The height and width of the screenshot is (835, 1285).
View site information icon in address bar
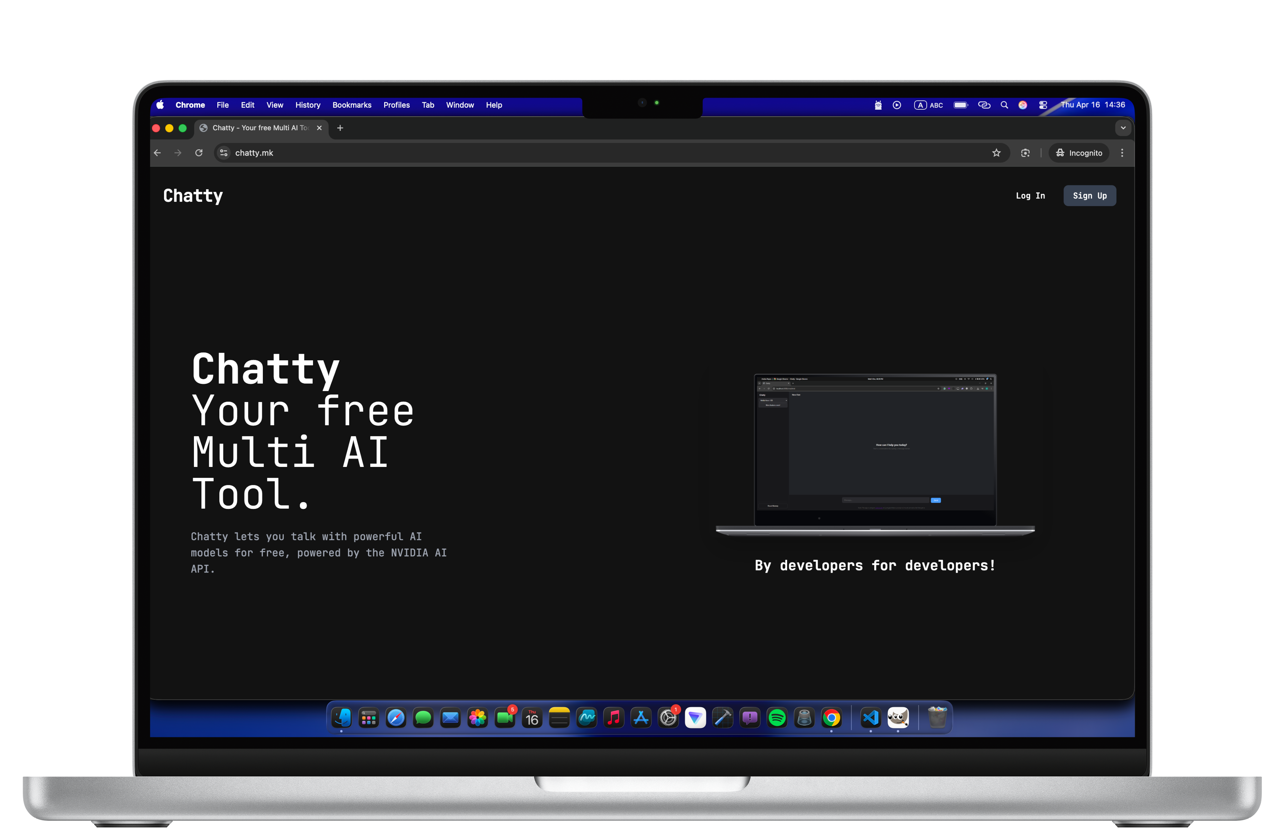click(x=224, y=153)
